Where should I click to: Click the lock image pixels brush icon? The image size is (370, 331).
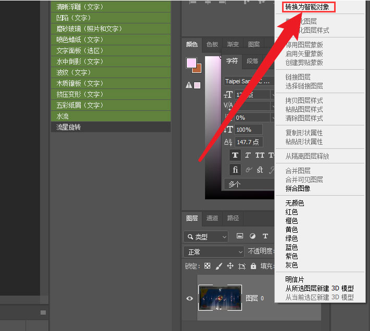coord(219,266)
